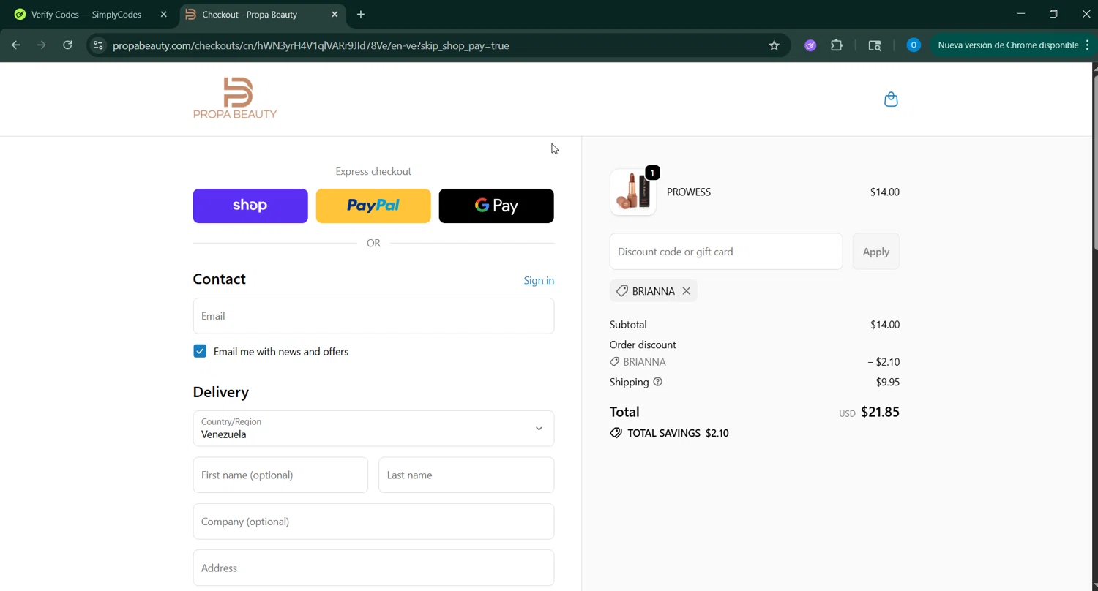Image resolution: width=1098 pixels, height=591 pixels.
Task: Remove the BRIANNA discount code
Action: [x=686, y=291]
